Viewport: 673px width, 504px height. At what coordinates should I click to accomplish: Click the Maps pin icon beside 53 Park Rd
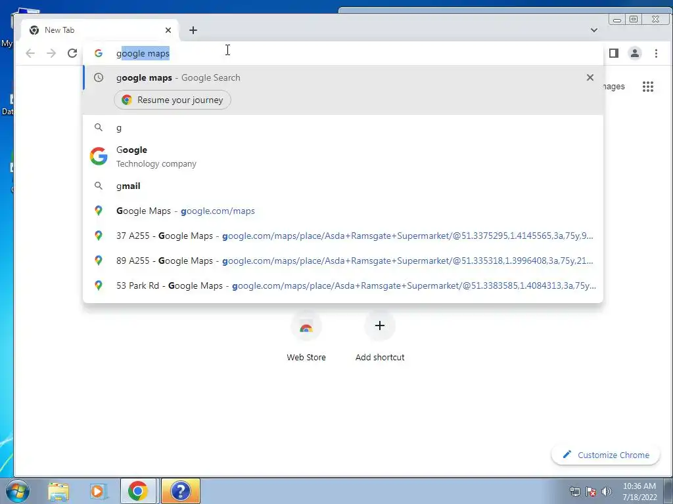click(99, 285)
